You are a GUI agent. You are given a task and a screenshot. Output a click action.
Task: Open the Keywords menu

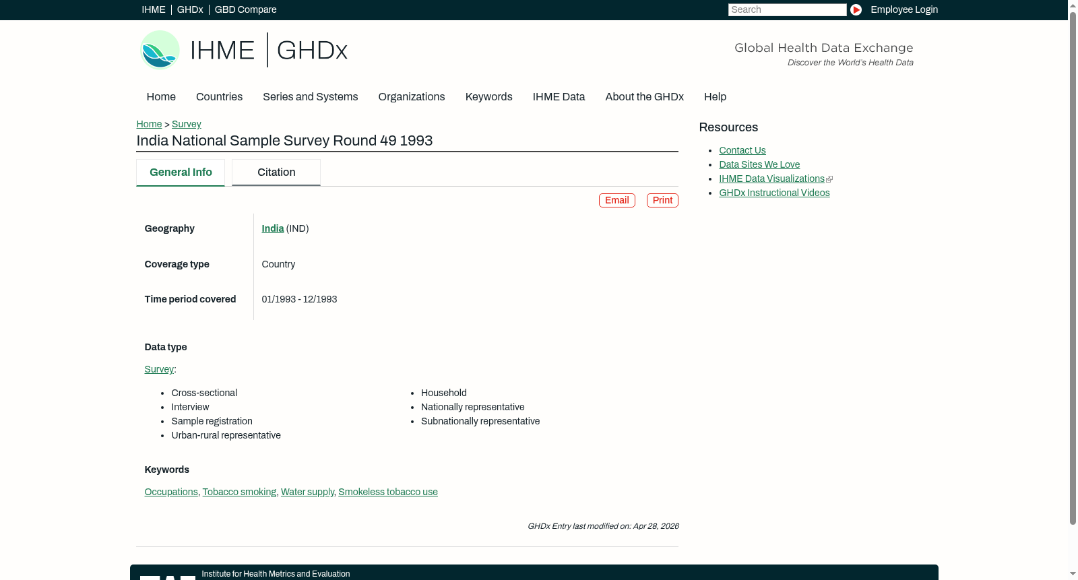pyautogui.click(x=488, y=96)
